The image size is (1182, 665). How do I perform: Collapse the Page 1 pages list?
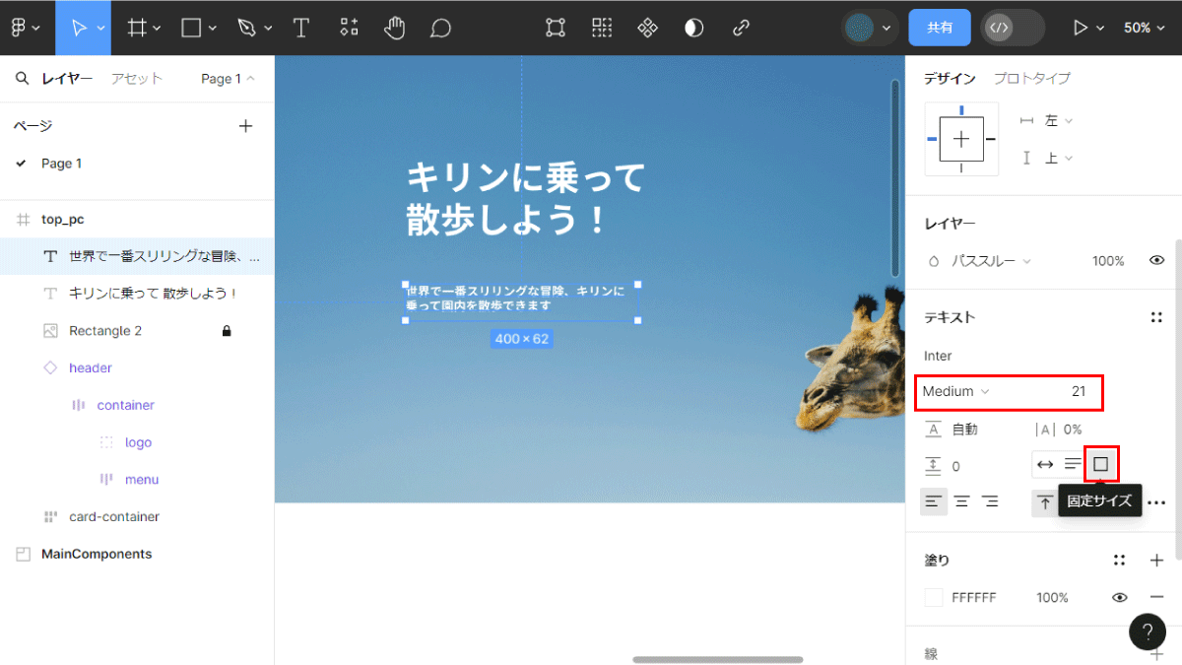228,79
